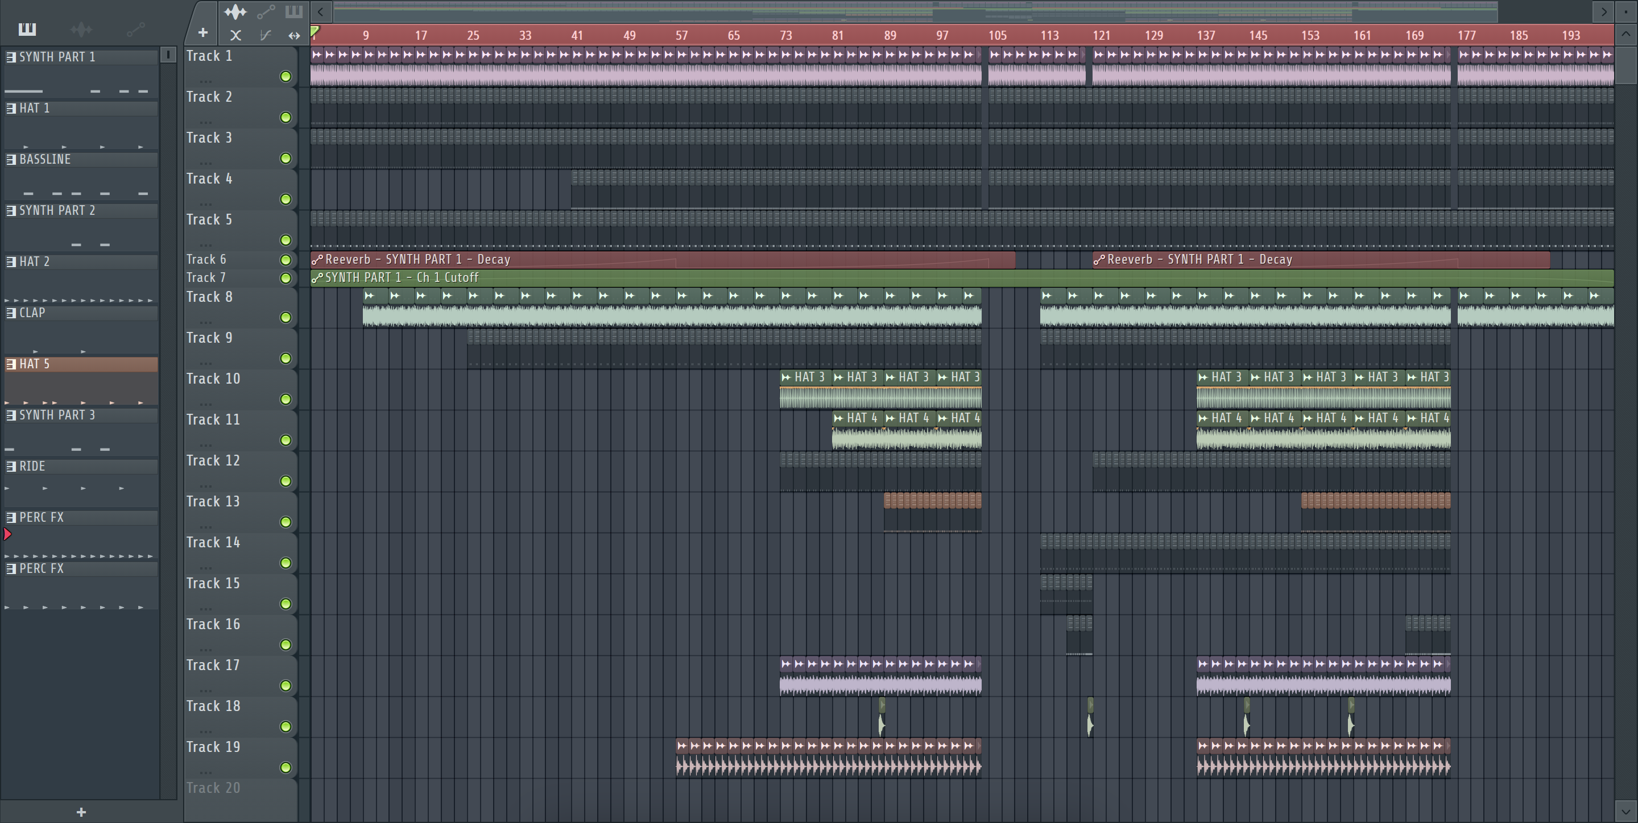Click the timeline overview scroll thumb
The height and width of the screenshot is (823, 1638).
(916, 11)
